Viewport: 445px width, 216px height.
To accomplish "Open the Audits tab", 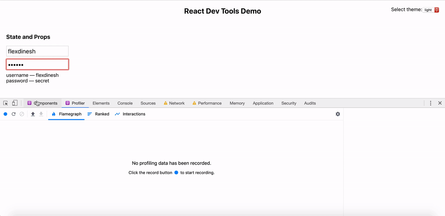I will (x=310, y=103).
